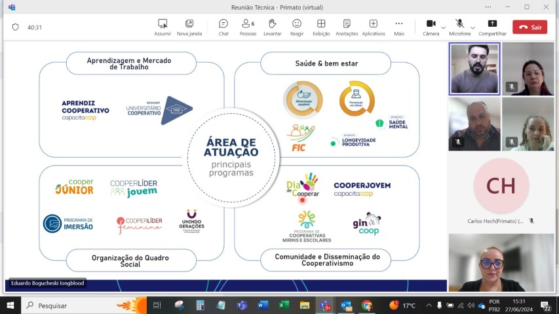
Task: Open Nova janela pop-out
Action: (x=189, y=27)
